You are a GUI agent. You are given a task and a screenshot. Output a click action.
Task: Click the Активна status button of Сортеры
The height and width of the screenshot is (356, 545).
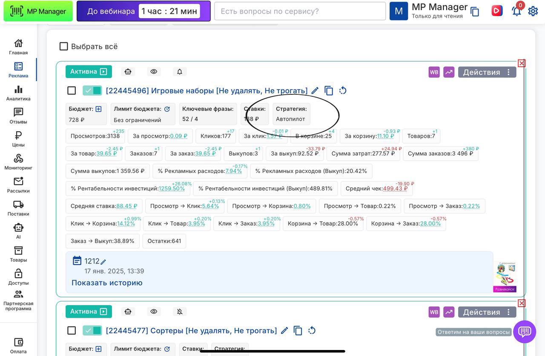click(x=89, y=311)
